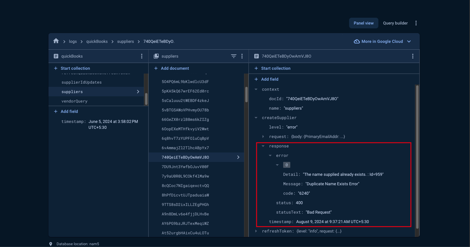
Task: Go to Firestore home root icon
Action: coord(56,41)
